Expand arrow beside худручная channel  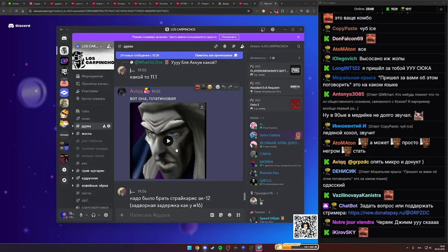click(73, 178)
